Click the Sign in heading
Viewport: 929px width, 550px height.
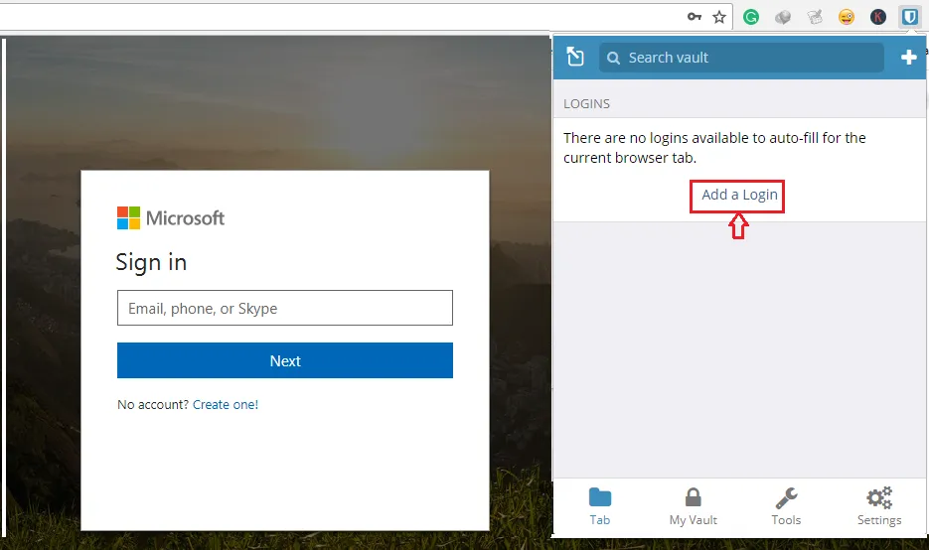[151, 262]
